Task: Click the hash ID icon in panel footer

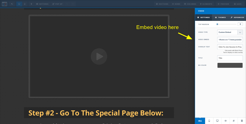Action: [x=234, y=121]
